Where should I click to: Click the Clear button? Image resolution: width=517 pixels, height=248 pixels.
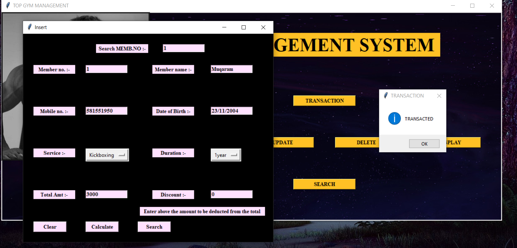(50, 226)
